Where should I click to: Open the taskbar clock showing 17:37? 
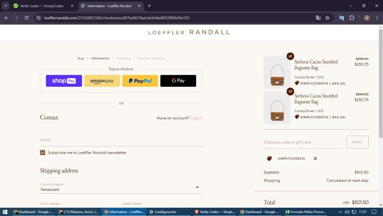pos(363,212)
